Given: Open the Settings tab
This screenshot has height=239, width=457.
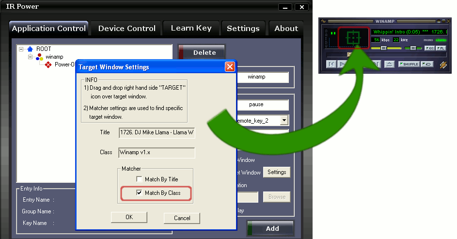Looking at the screenshot, I should (243, 28).
